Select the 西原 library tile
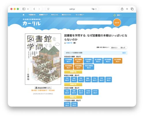 tap(74, 92)
